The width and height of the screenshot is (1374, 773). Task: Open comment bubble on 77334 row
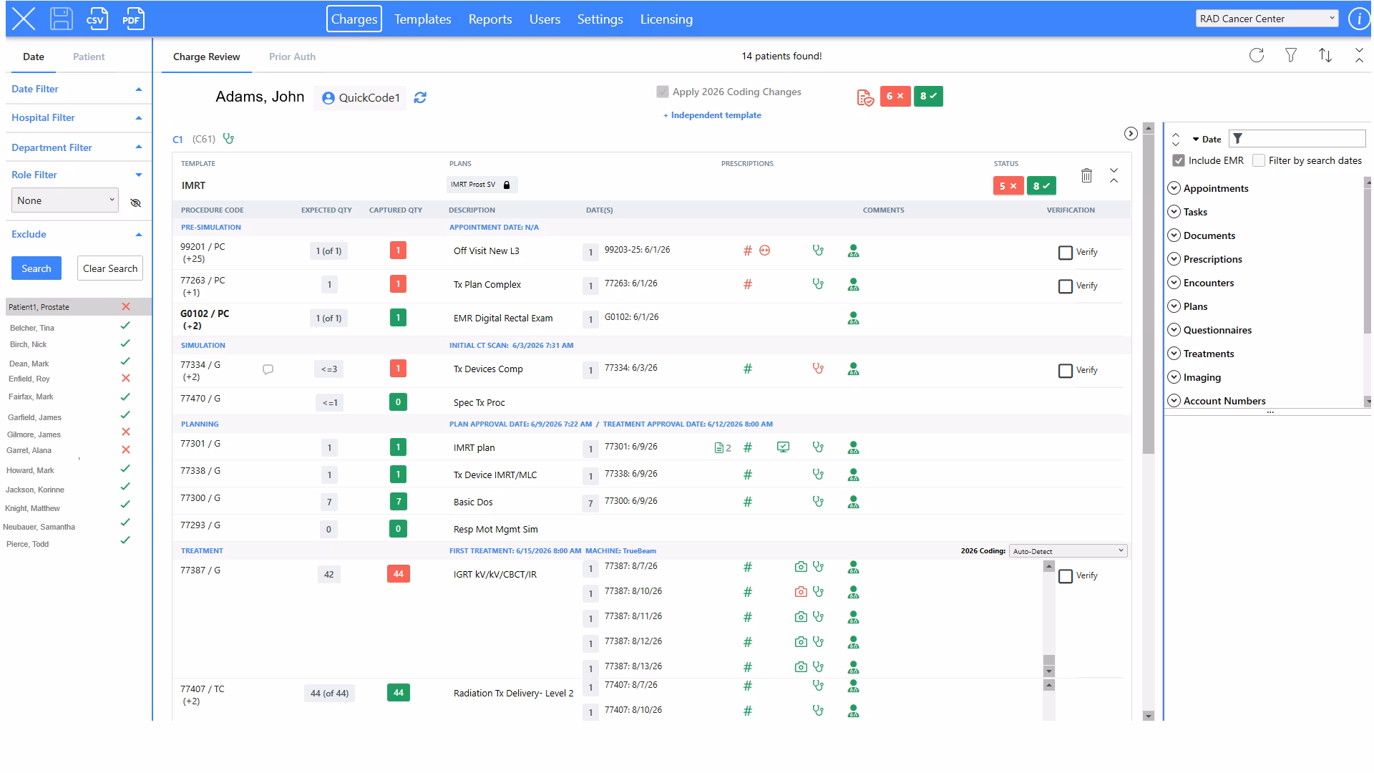tap(268, 370)
